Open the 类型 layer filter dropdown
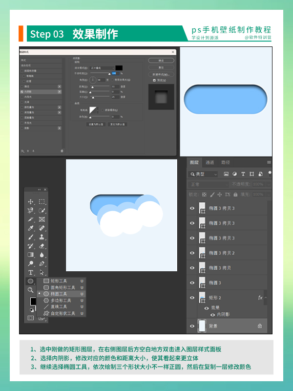This screenshot has width=293, height=391. (x=204, y=174)
